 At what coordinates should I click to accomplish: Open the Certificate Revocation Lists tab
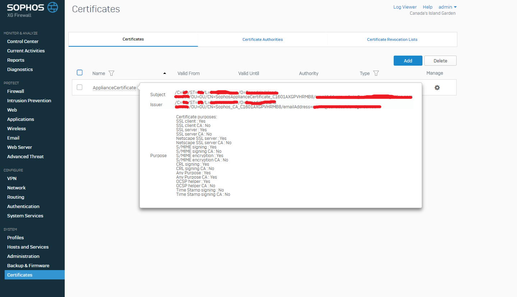pos(392,39)
